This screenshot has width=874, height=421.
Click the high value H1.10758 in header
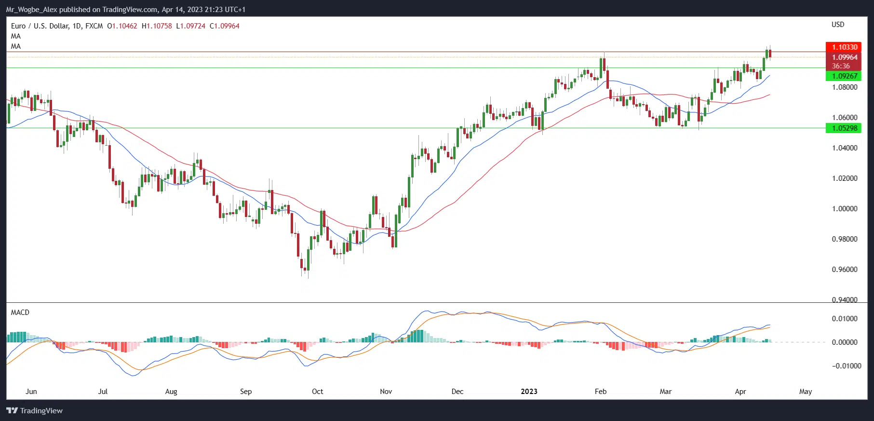click(x=157, y=26)
